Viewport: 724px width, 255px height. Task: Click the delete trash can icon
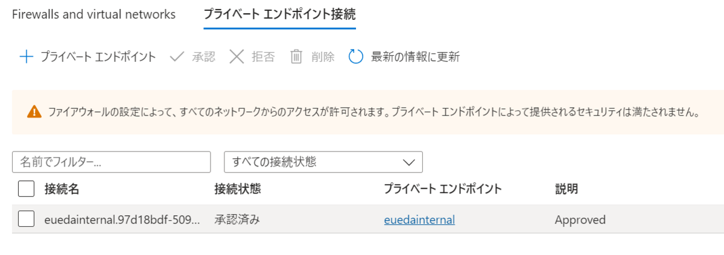coord(296,57)
